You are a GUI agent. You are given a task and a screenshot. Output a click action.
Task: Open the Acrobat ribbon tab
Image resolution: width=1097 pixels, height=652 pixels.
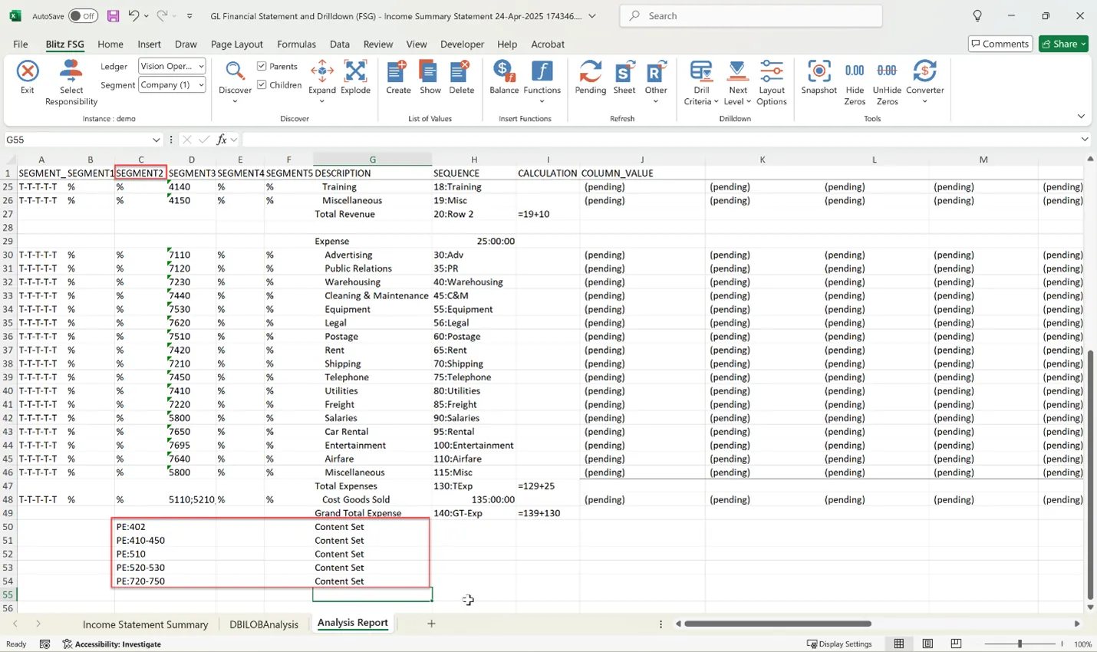pyautogui.click(x=548, y=44)
